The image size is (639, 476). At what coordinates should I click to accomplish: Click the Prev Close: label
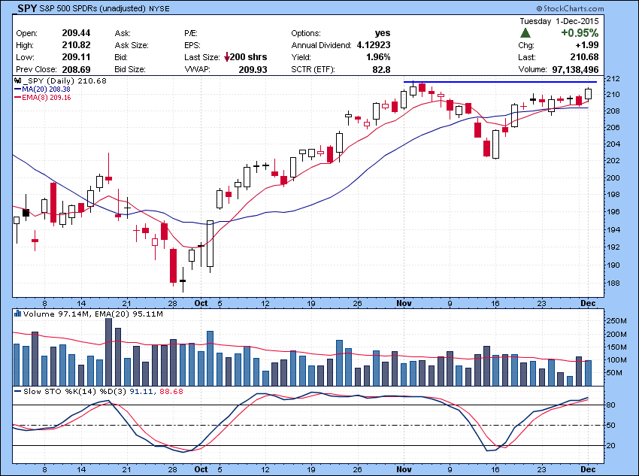pyautogui.click(x=36, y=69)
